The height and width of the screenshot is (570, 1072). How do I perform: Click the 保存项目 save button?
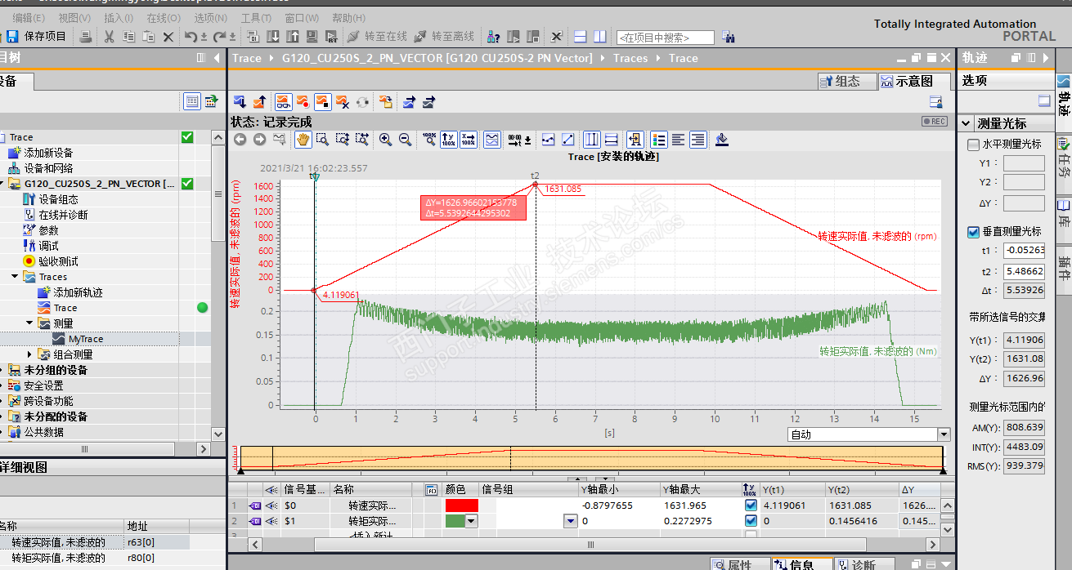click(x=36, y=37)
